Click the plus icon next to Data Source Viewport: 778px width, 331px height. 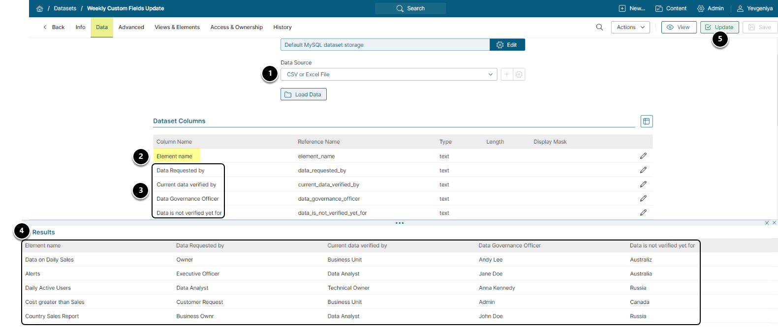[x=506, y=74]
